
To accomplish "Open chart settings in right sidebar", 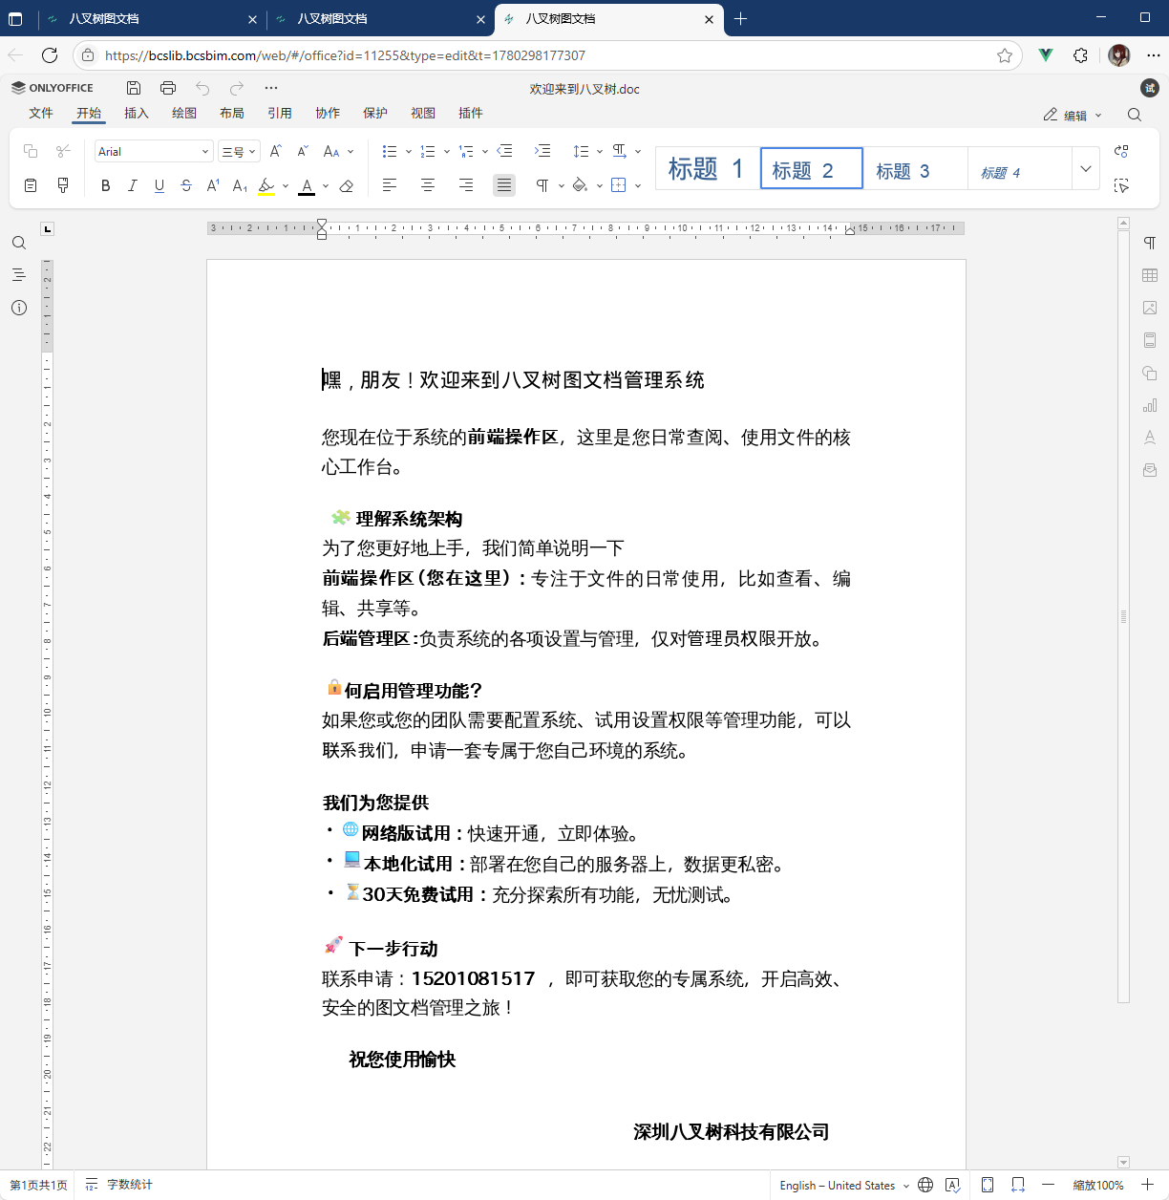I will tap(1150, 405).
